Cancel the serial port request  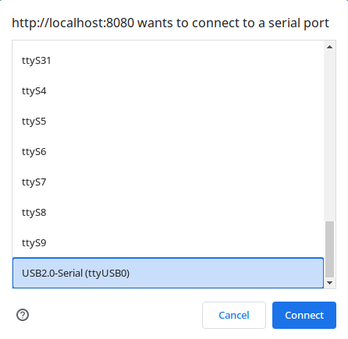click(x=234, y=315)
